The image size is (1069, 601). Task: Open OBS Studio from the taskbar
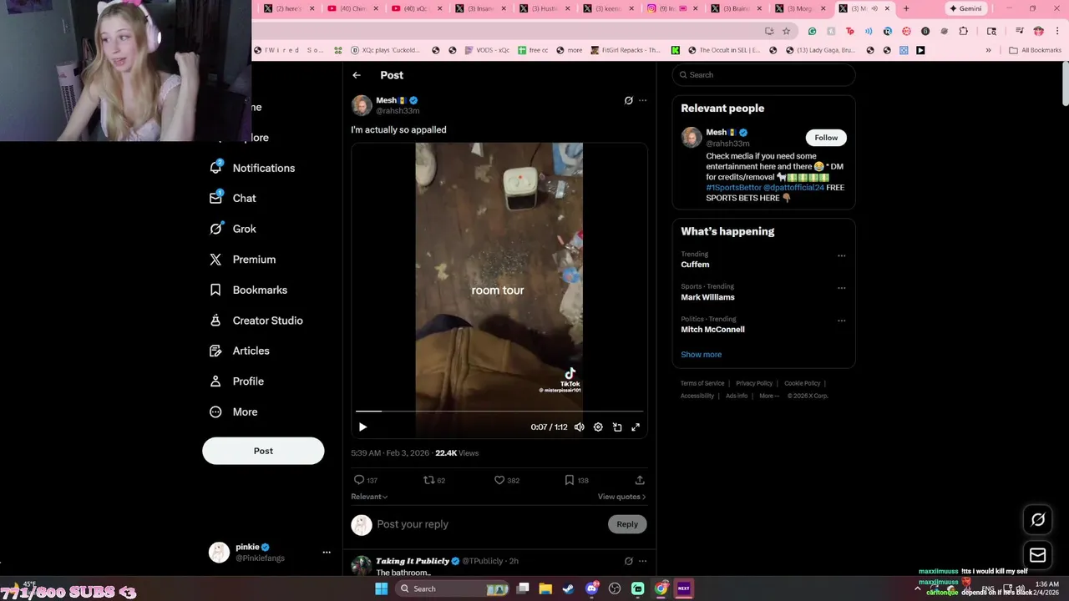coord(615,588)
